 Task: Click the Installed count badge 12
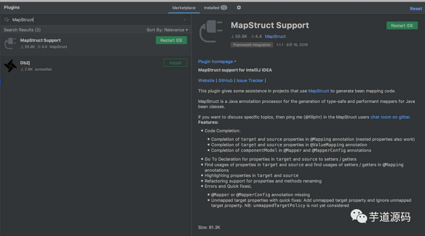pyautogui.click(x=224, y=7)
